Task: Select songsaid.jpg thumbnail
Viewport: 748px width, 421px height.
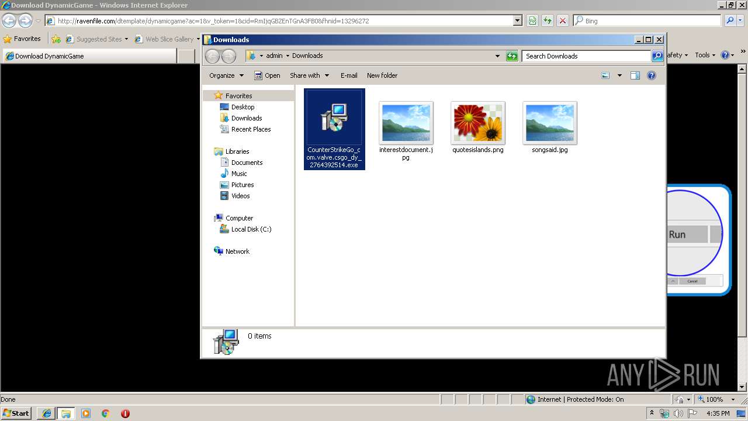Action: coord(550,123)
